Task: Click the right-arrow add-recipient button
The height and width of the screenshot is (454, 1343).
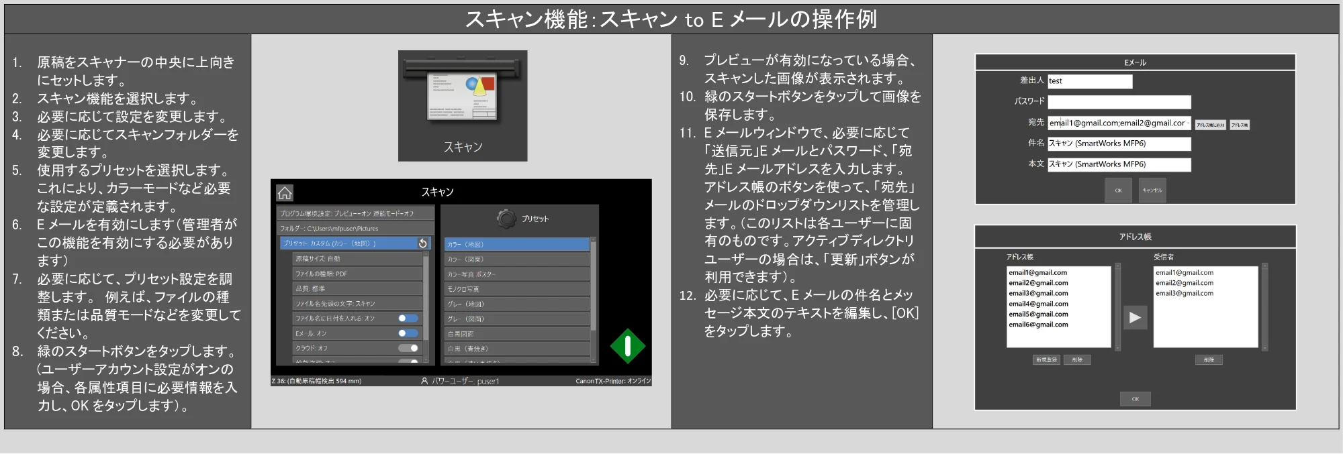Action: (1135, 317)
